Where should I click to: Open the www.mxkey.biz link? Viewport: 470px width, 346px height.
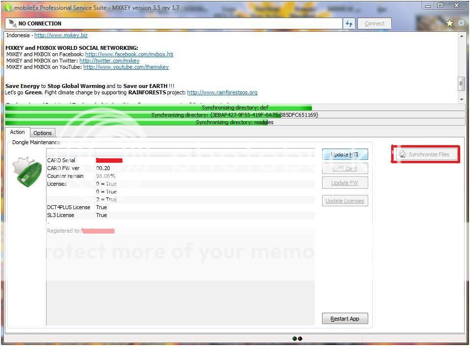(x=61, y=35)
